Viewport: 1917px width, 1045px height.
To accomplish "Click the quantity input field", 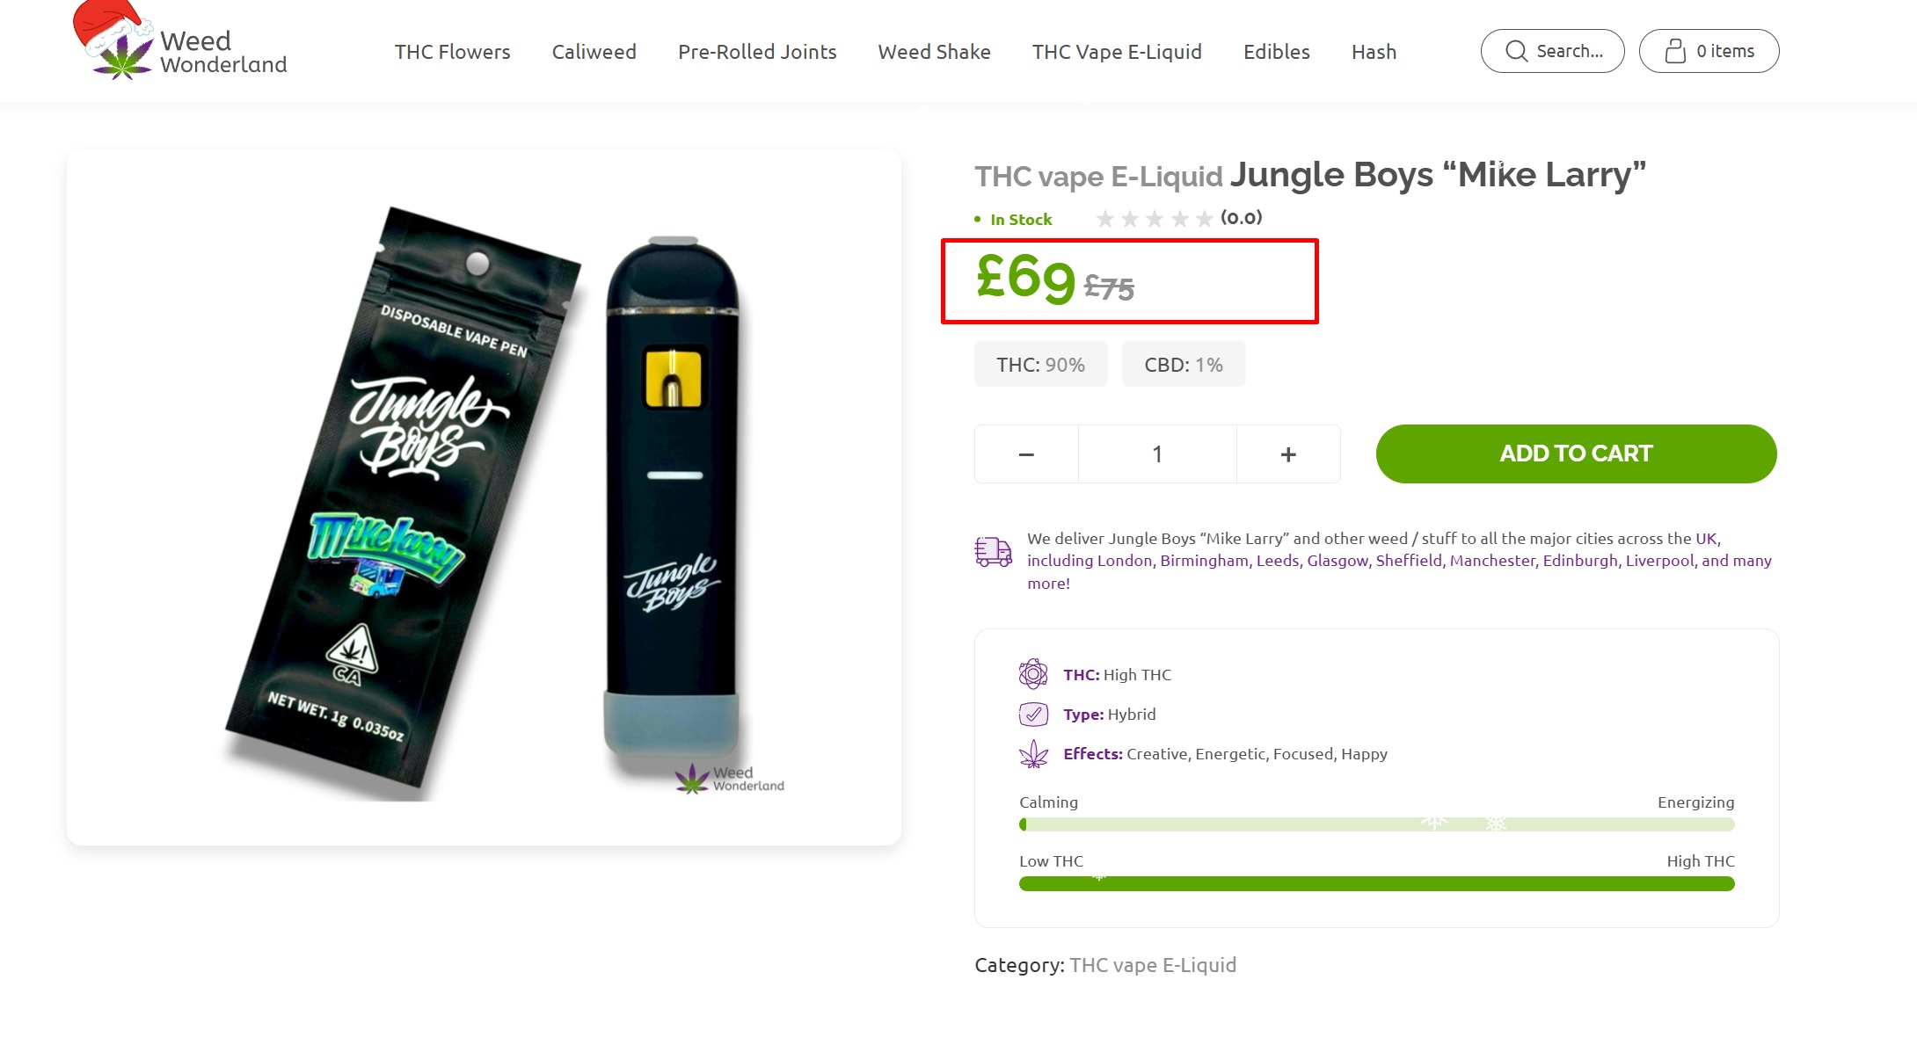I will tap(1157, 454).
